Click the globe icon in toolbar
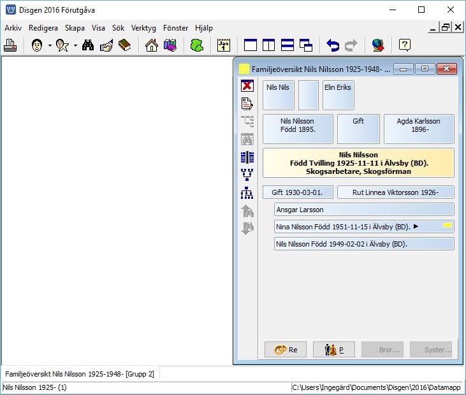The height and width of the screenshot is (395, 466). point(378,45)
